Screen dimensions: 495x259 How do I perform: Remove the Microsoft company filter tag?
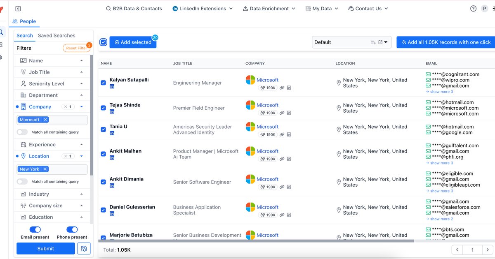[45, 120]
